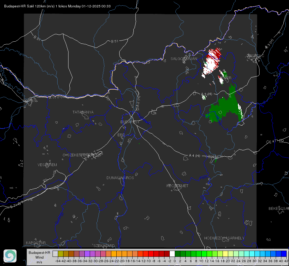Pick the yellow legend swatch between 18 and 20

point(225,254)
